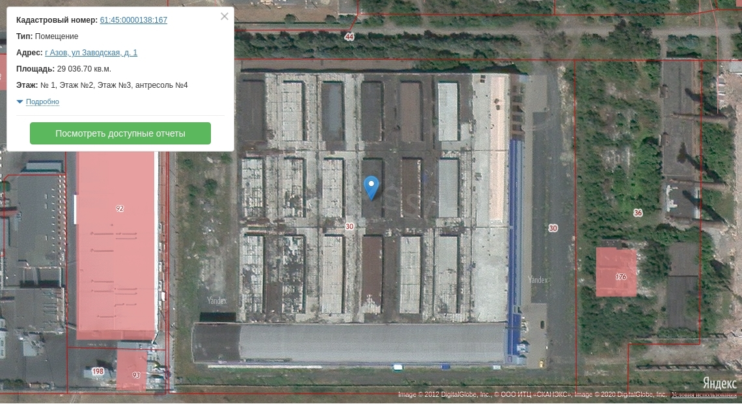
Task: Click the blue map pin marker
Action: (372, 188)
